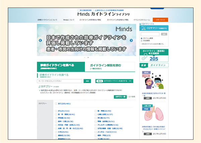This screenshot has width=201, height=143.
Task: Click the grey CQサマリー 検索 button
Action: tap(164, 34)
